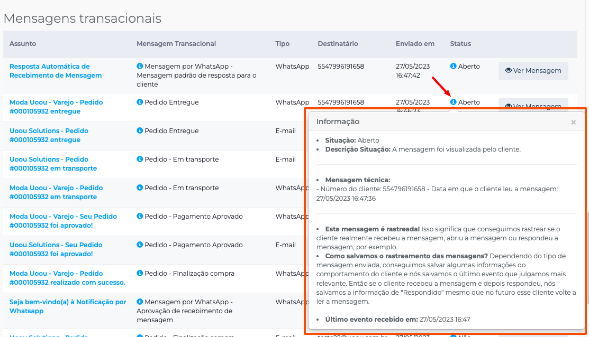The image size is (589, 337).
Task: Click first-row date '27/05/2023 16:47:42'
Action: 412,71
